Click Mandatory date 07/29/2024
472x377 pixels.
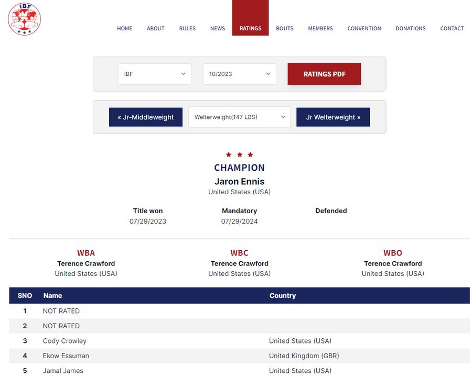(239, 221)
